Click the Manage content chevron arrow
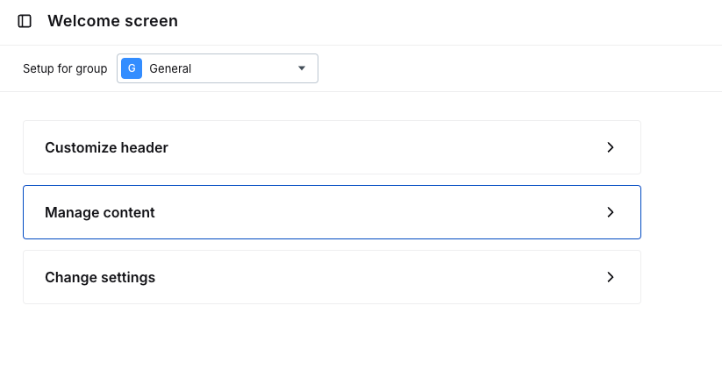This screenshot has height=384, width=722. pos(611,212)
